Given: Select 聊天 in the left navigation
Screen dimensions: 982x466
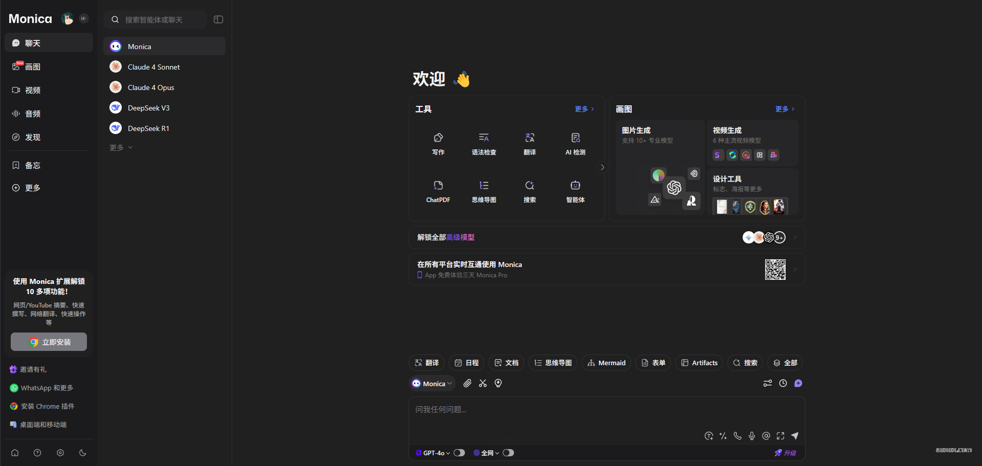Looking at the screenshot, I should (x=49, y=43).
